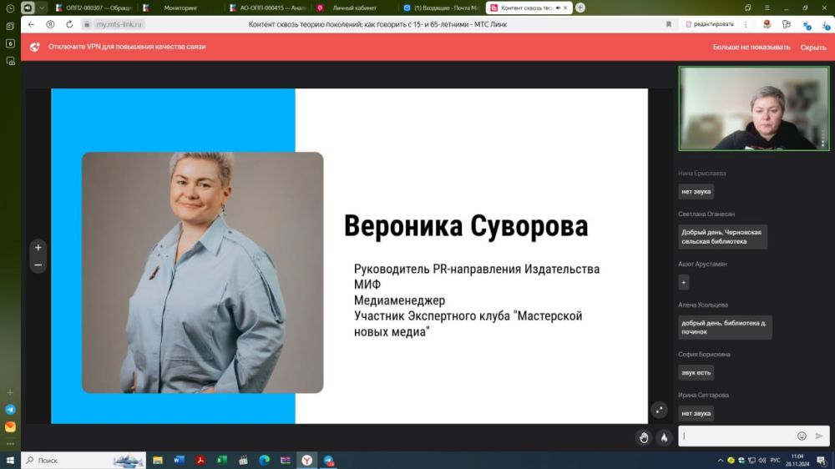835x469 pixels.
Task: Open Excel from the taskbar
Action: click(x=221, y=461)
